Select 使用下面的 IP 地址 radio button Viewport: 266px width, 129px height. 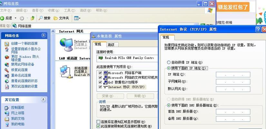pos(169,68)
